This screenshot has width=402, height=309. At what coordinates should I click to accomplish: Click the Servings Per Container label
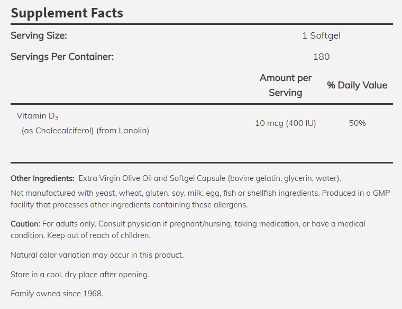[x=62, y=57]
